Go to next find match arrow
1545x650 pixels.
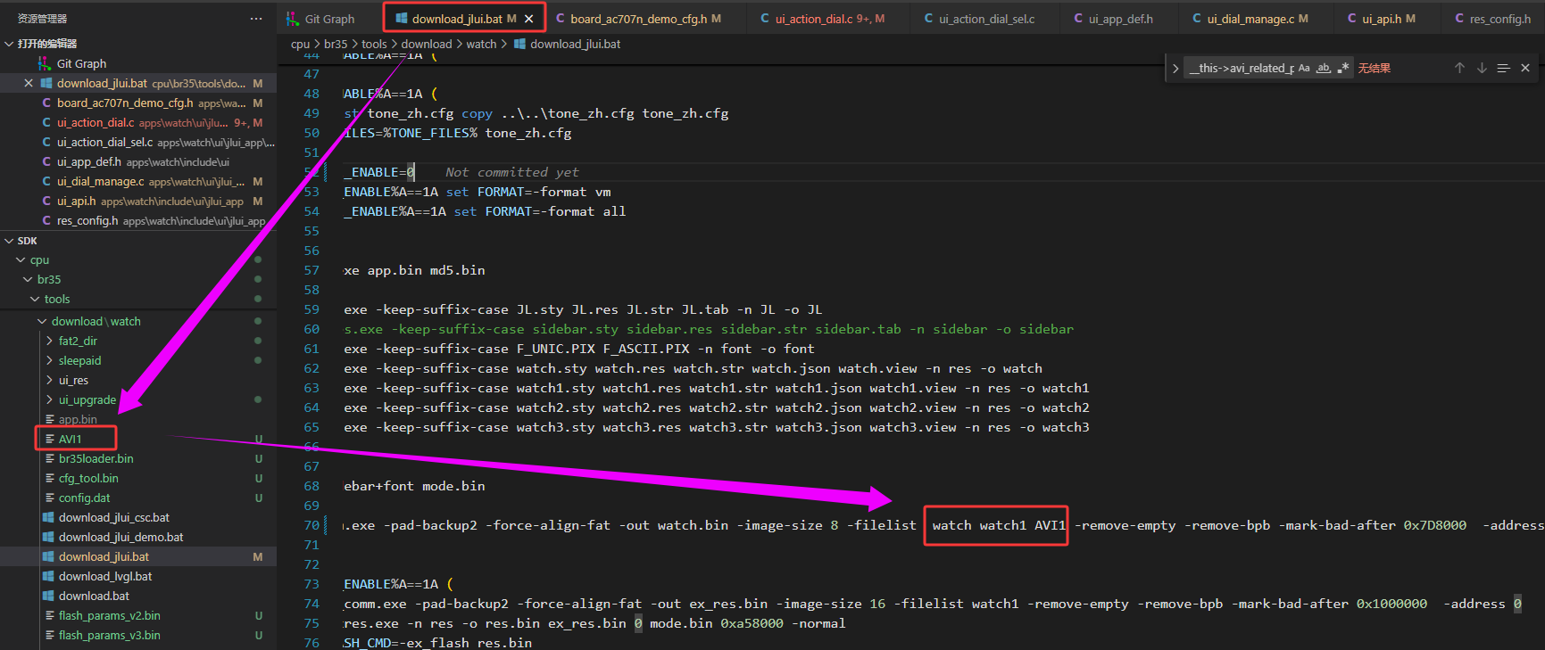click(1482, 68)
